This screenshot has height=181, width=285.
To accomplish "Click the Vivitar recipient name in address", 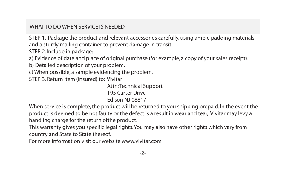I will tap(114, 79).
